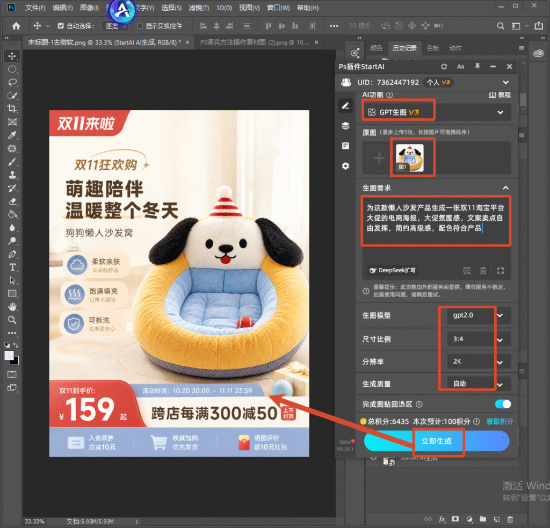
Task: Pin the StartAI plugin panel
Action: (477, 66)
